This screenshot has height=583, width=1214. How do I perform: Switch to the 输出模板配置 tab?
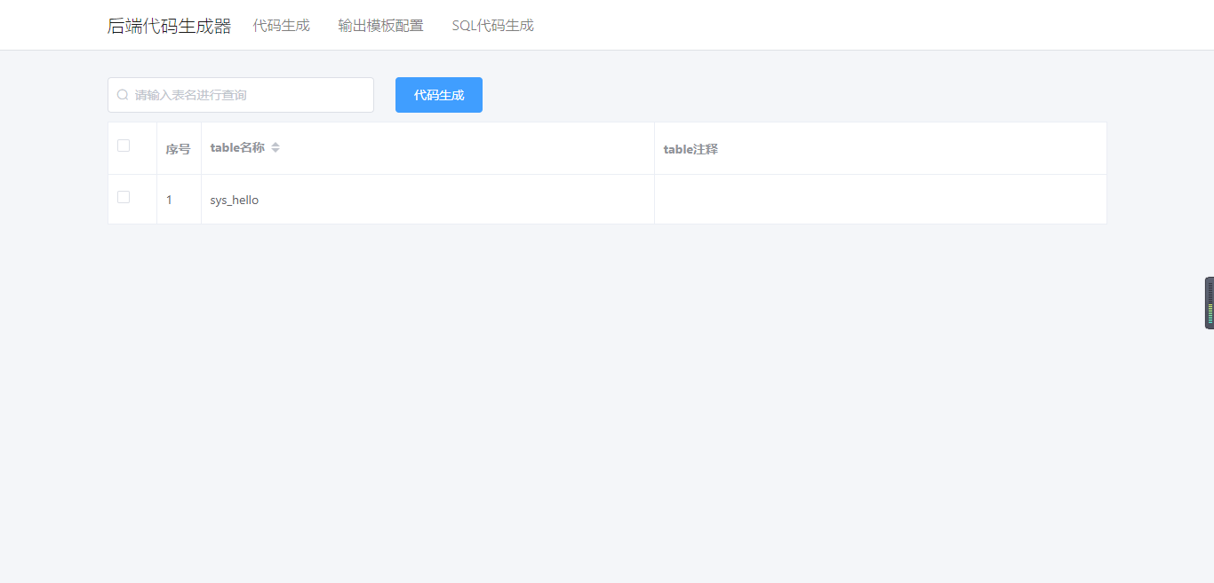pyautogui.click(x=380, y=26)
